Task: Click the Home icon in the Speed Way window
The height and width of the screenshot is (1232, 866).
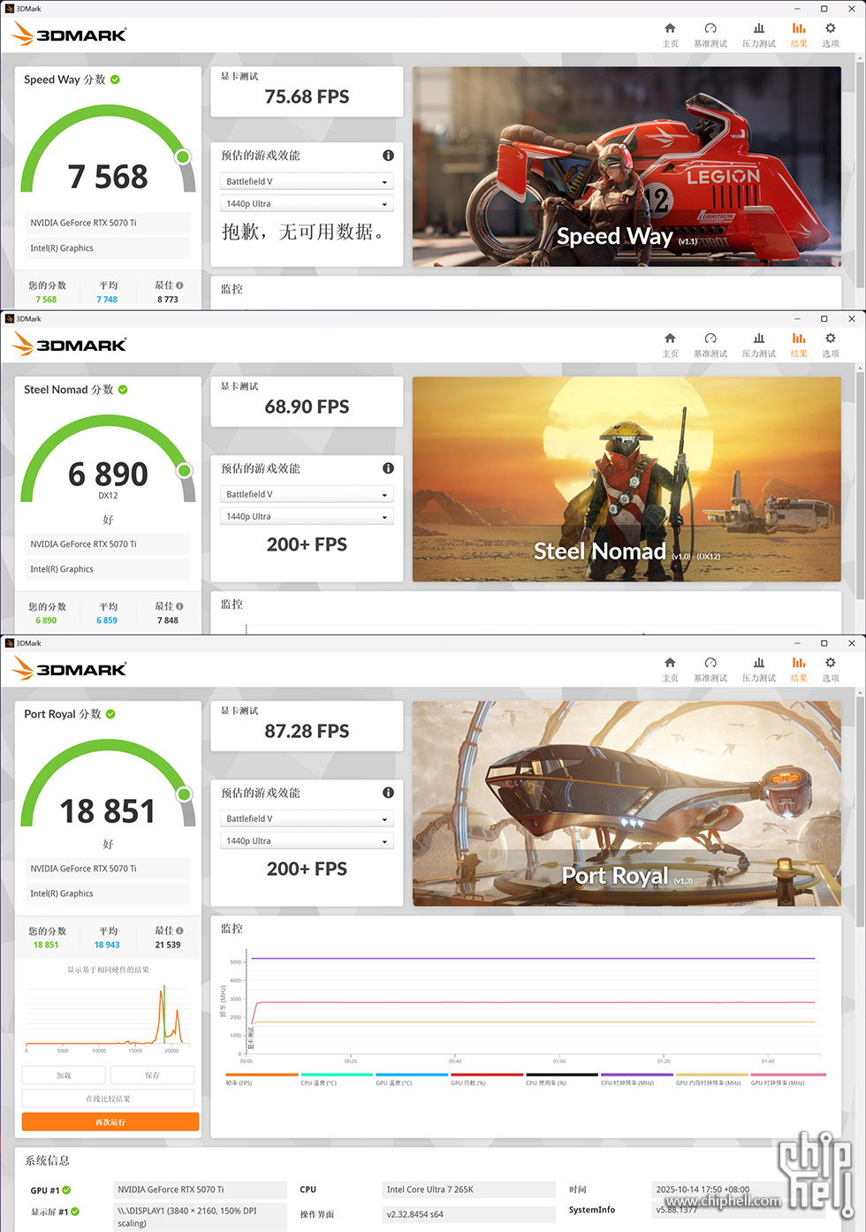Action: tap(670, 29)
